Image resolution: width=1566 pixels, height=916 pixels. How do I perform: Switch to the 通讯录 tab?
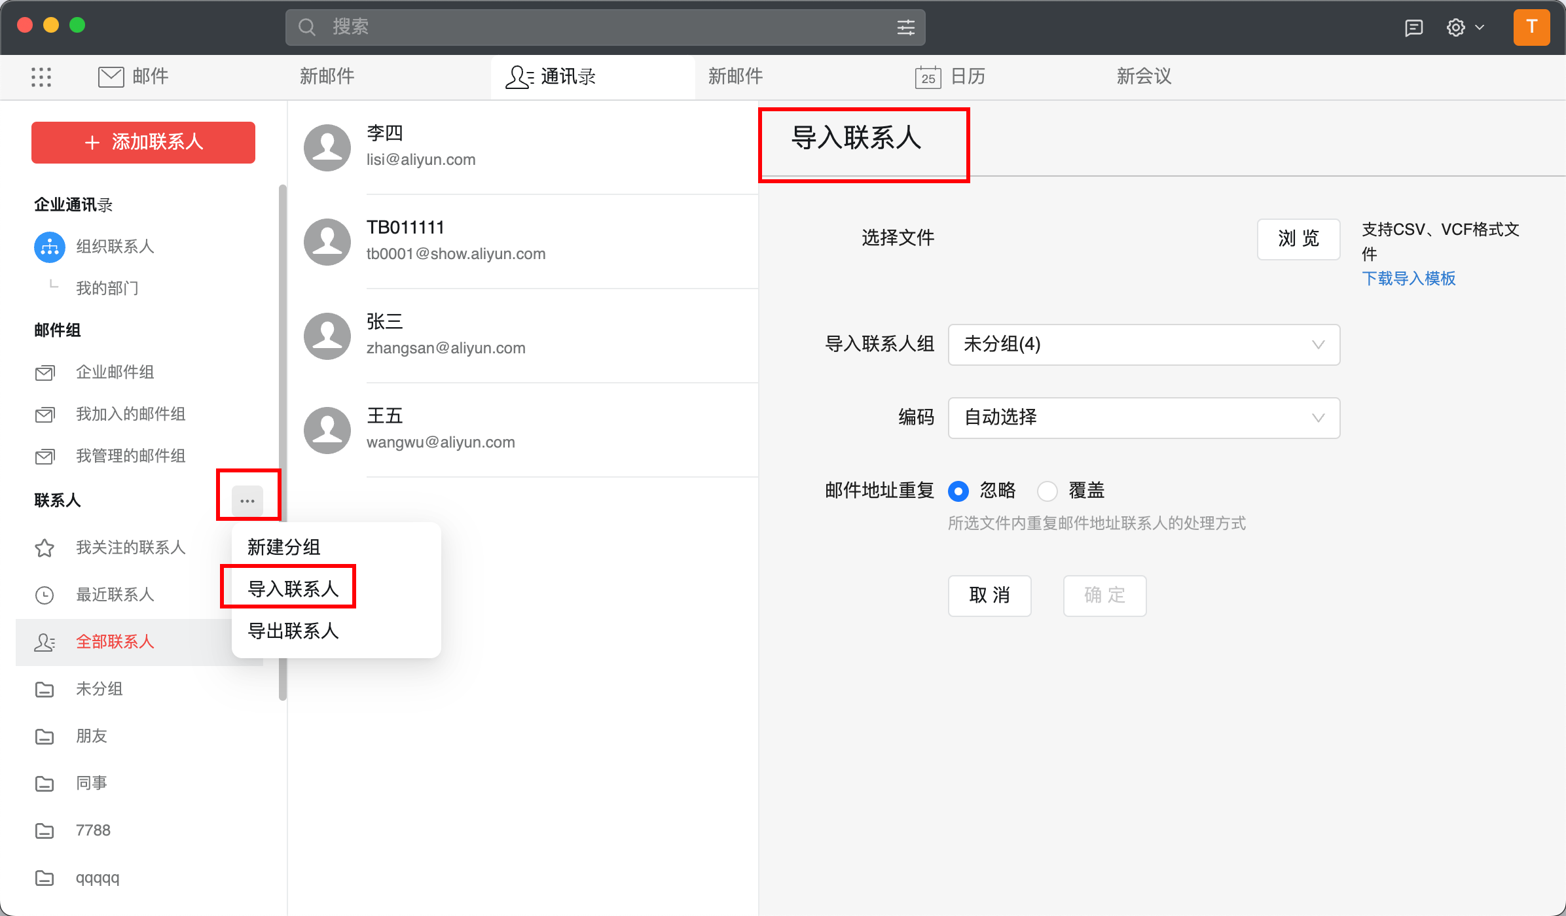coord(567,77)
